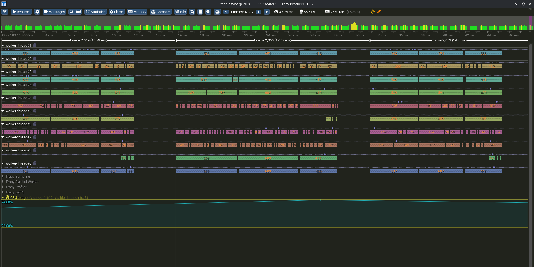The height and width of the screenshot is (267, 534).
Task: Toggle ghost icon of worker-thread#1
Action: (35, 45)
